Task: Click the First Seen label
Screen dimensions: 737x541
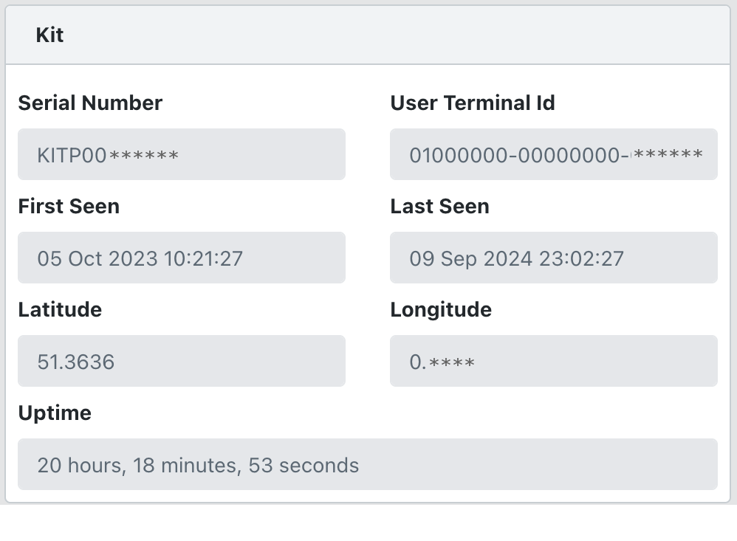Action: (69, 206)
